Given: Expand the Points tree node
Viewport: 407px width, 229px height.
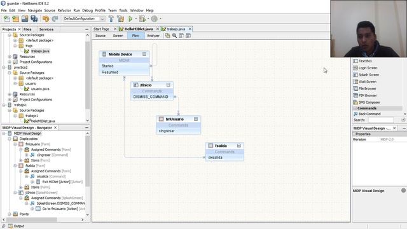Looking at the screenshot, I should (x=10, y=214).
